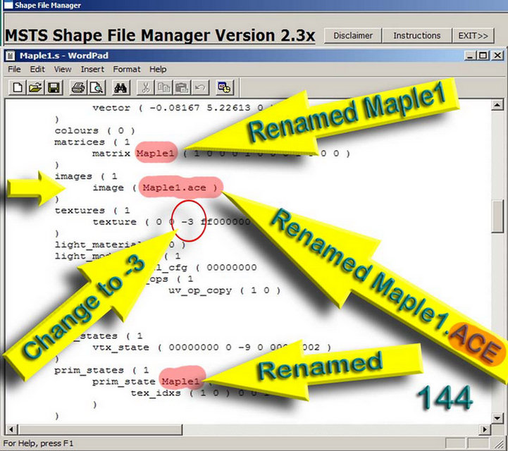Print the document with the printer icon
This screenshot has height=451, width=508.
click(78, 87)
